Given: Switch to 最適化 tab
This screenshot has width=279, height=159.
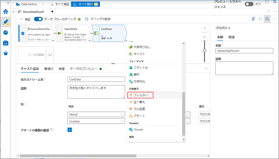Looking at the screenshot, I should [x=49, y=69].
